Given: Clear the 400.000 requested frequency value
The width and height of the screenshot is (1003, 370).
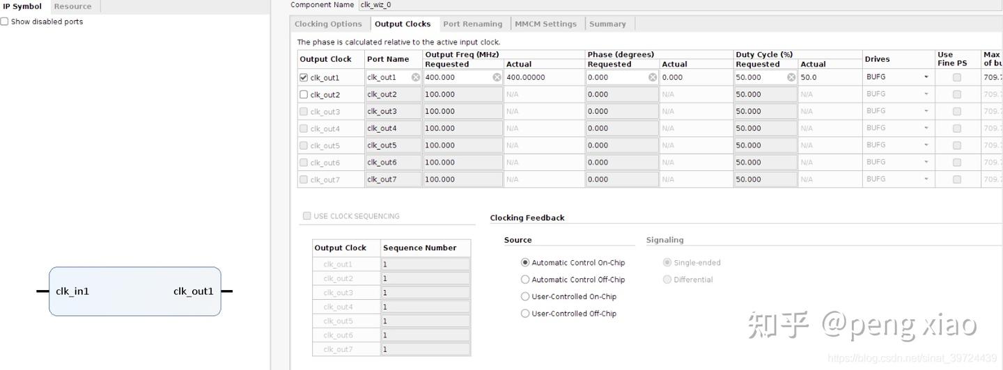Looking at the screenshot, I should [x=497, y=77].
